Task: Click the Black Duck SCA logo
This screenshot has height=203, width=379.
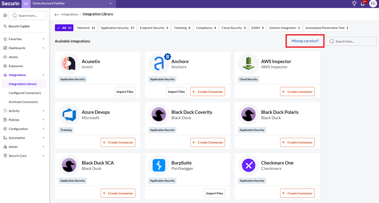Action: click(x=69, y=165)
